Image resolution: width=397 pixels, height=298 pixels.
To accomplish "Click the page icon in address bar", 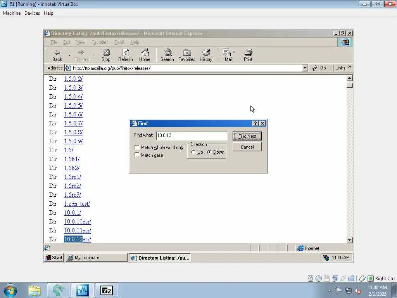I will pyautogui.click(x=68, y=68).
